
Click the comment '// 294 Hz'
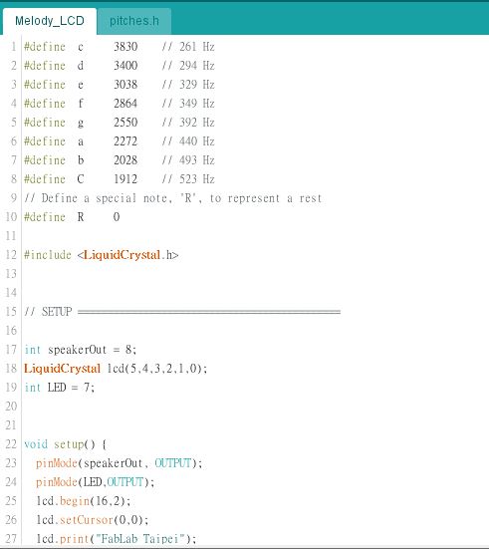(x=188, y=66)
